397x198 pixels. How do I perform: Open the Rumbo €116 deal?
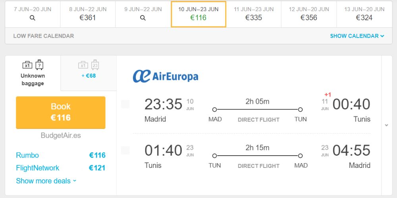pyautogui.click(x=60, y=155)
